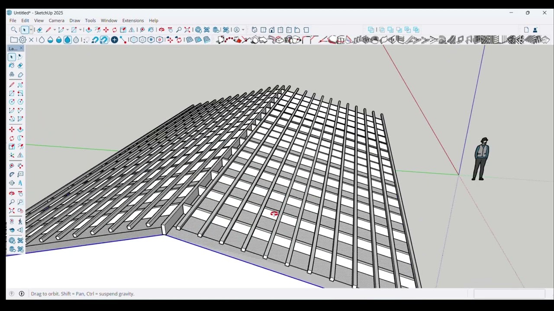Restore down the SketchUp window

click(x=528, y=13)
